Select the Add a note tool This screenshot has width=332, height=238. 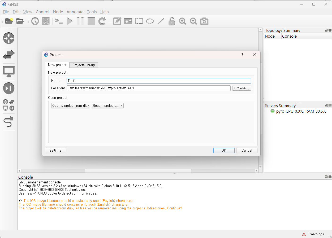tap(117, 21)
